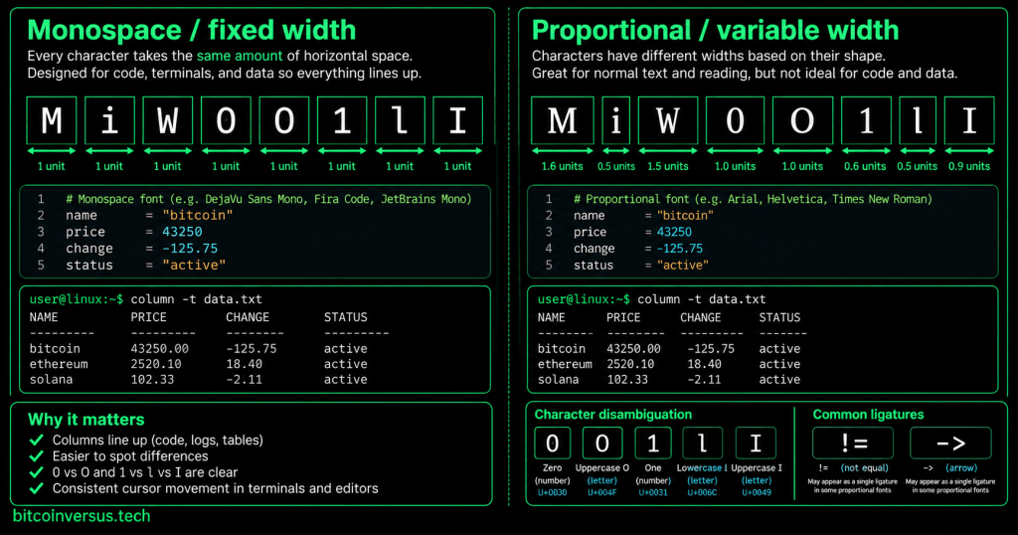Select the lowercase i glyph box in Monospace panel
The image size is (1018, 535).
pos(109,120)
